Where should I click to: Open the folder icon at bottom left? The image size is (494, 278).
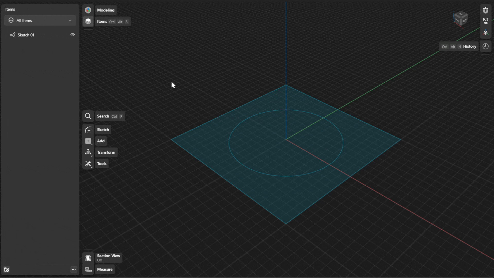tap(7, 270)
